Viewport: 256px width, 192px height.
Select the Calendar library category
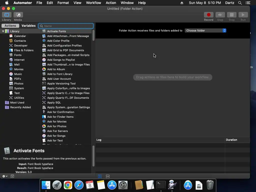coord(20,36)
